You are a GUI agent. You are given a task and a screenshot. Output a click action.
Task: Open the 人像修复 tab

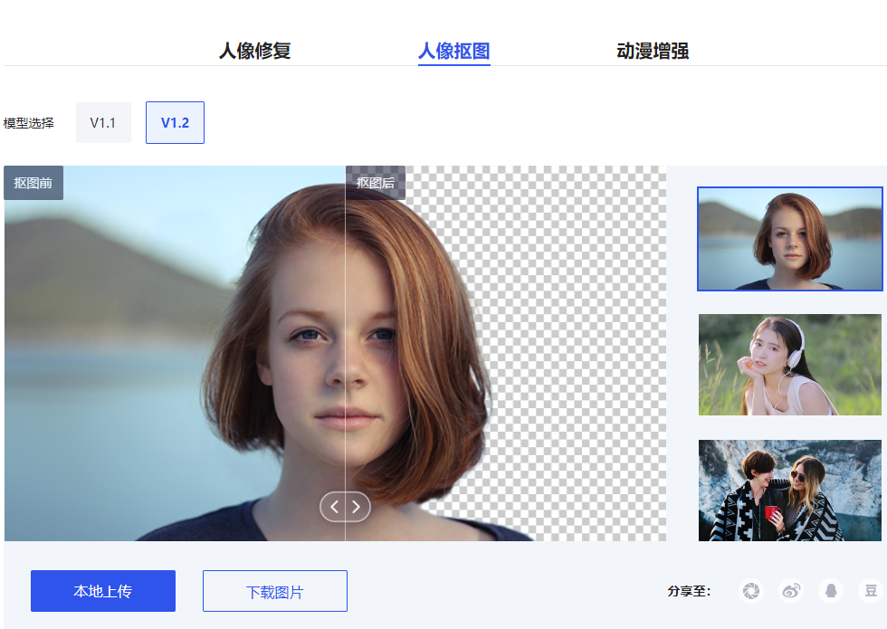254,51
